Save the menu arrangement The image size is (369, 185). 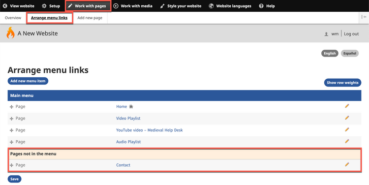click(14, 179)
